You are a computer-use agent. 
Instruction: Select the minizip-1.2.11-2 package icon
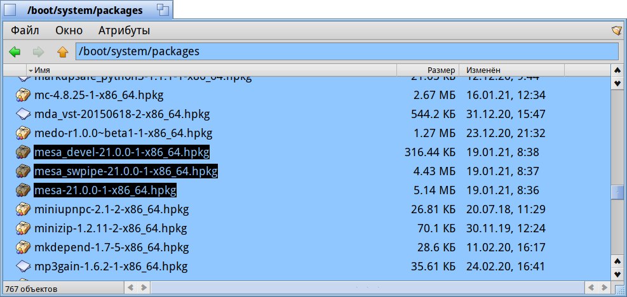coord(24,228)
